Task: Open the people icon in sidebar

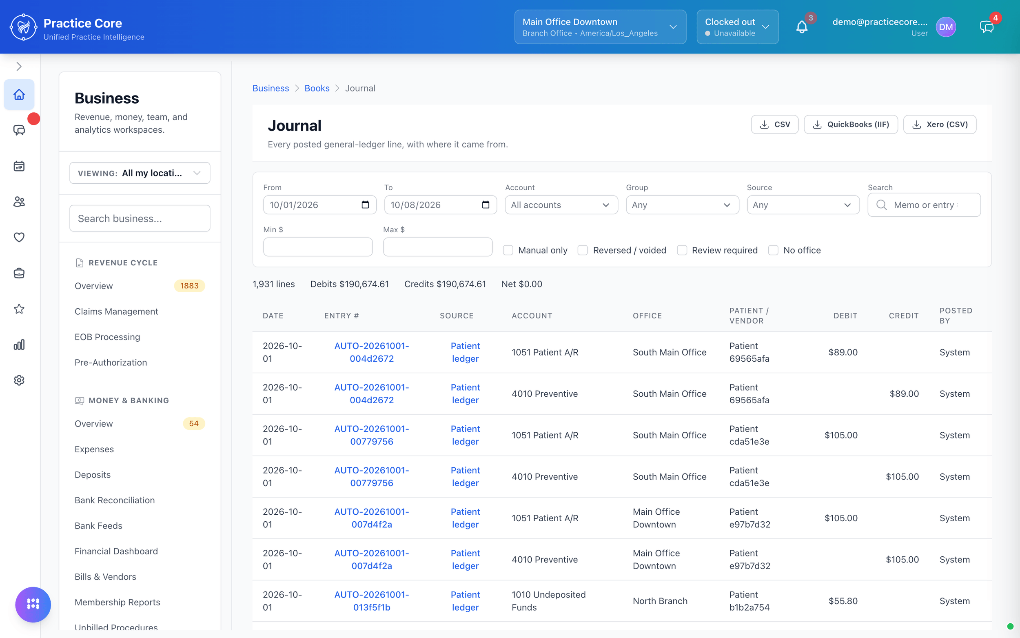Action: click(x=19, y=202)
